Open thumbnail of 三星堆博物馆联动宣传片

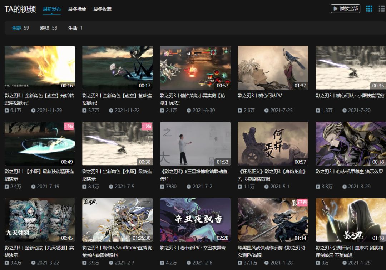pyautogui.click(x=195, y=144)
